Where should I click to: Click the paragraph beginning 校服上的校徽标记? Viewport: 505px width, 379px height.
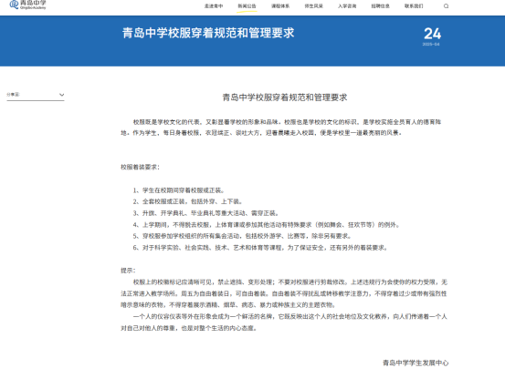(x=284, y=293)
